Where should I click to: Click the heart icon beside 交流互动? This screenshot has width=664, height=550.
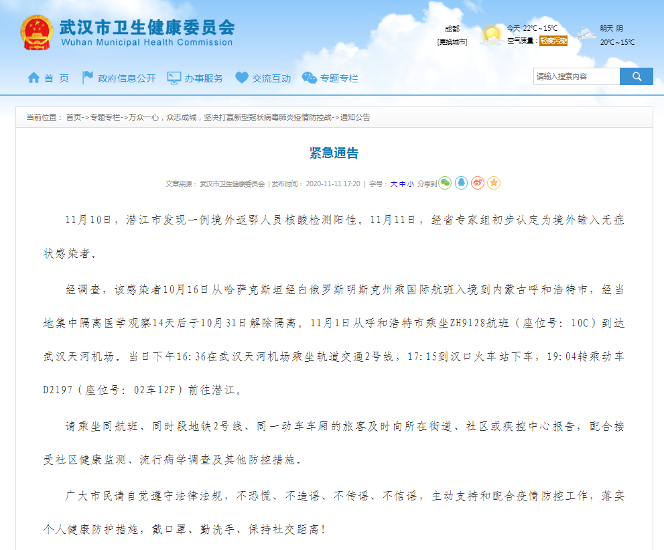[x=241, y=77]
